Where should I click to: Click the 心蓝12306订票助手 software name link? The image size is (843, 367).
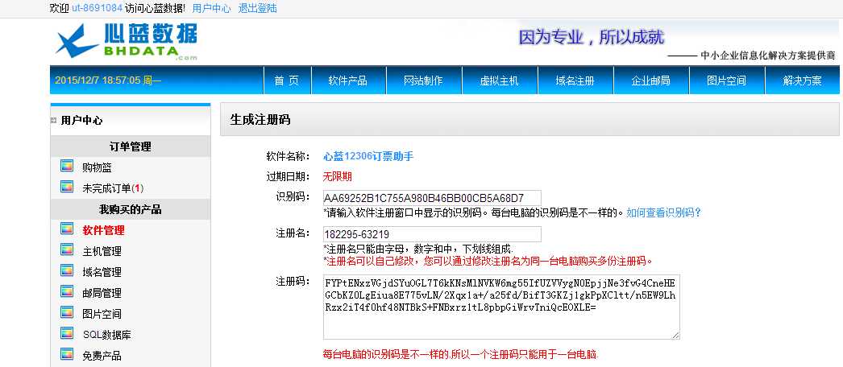pos(368,156)
